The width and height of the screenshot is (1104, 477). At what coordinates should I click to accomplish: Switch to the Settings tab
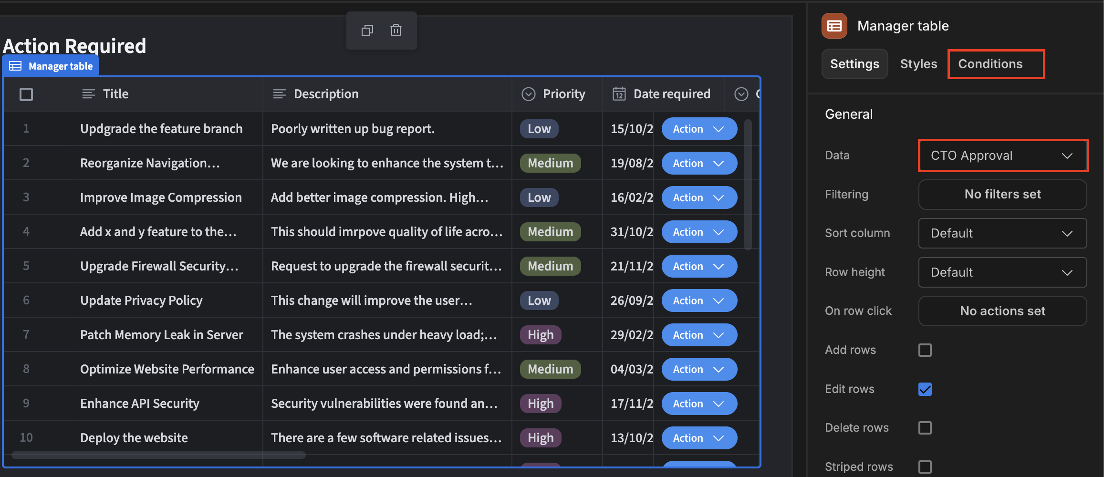pos(854,64)
